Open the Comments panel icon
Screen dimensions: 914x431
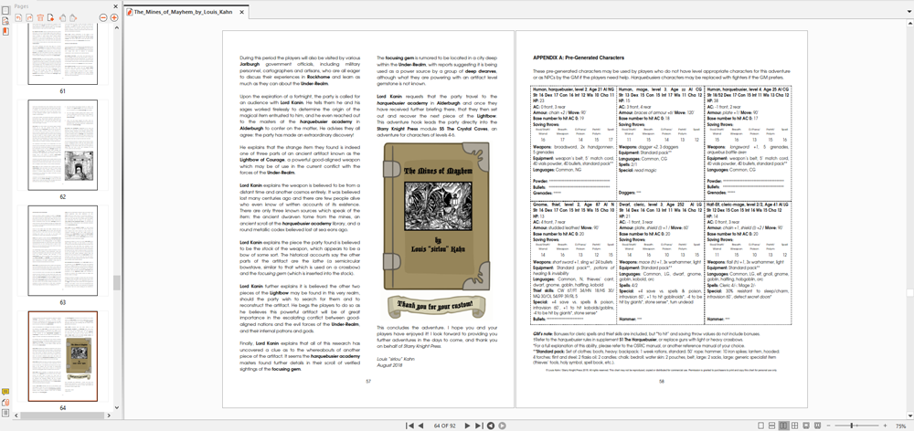click(x=5, y=392)
